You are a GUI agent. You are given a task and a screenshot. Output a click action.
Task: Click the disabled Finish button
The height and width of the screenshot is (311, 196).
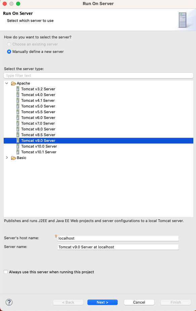point(176,302)
